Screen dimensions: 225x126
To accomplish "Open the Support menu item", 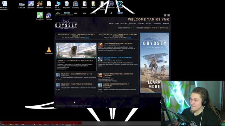I will coord(133,23).
